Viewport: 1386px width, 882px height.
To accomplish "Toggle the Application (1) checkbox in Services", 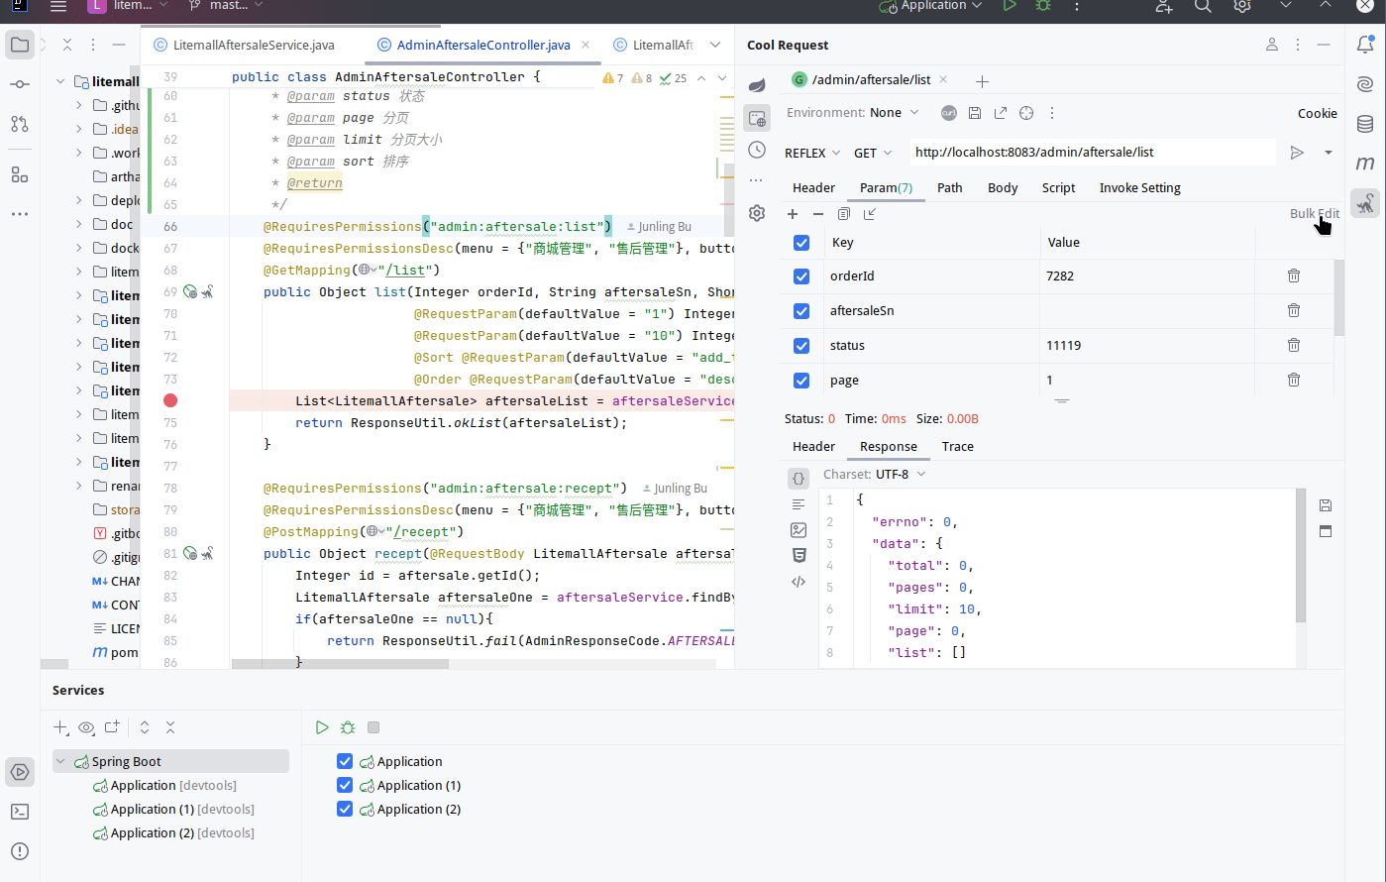I will [x=345, y=785].
